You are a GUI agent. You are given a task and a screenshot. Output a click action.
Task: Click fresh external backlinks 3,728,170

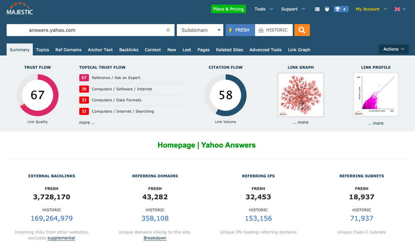[x=51, y=197]
